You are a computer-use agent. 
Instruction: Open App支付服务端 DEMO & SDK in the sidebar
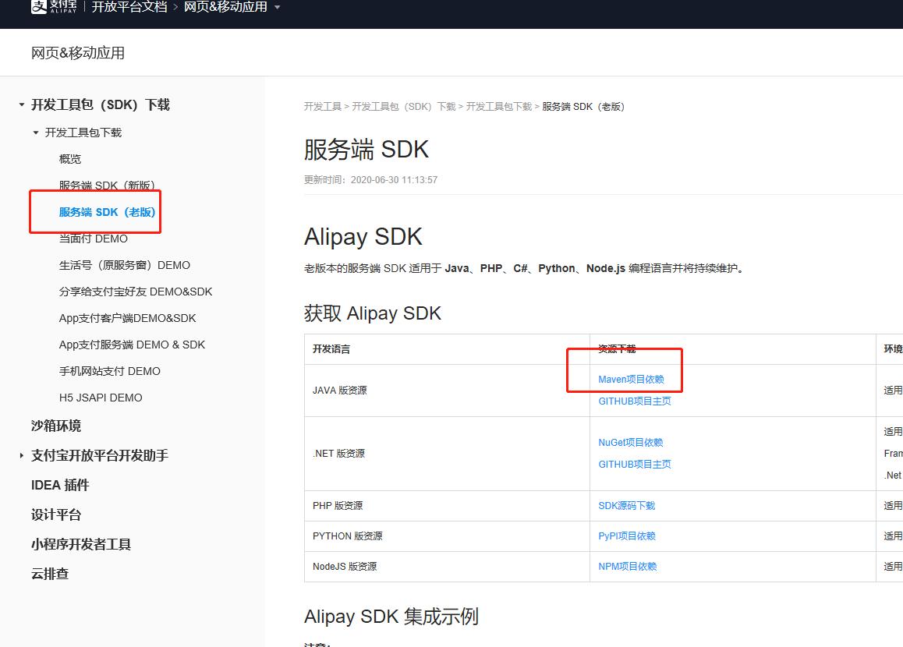point(132,345)
